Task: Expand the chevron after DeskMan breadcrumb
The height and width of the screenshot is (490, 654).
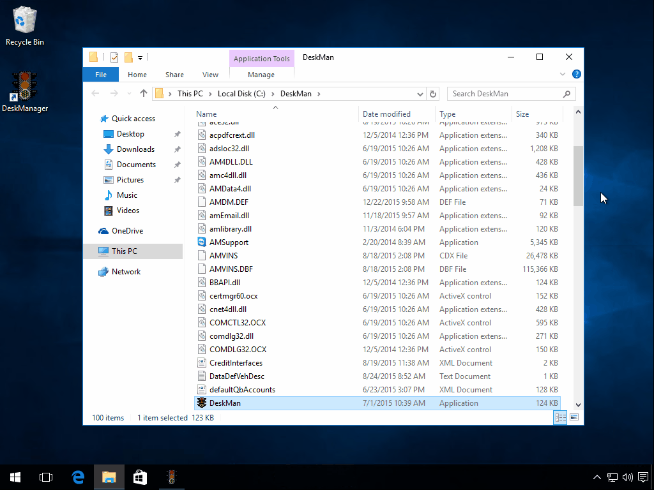Action: point(319,94)
